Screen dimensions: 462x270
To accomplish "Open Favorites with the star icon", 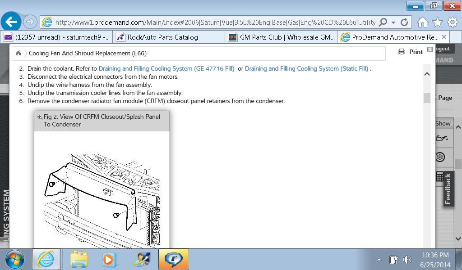I will (438, 22).
